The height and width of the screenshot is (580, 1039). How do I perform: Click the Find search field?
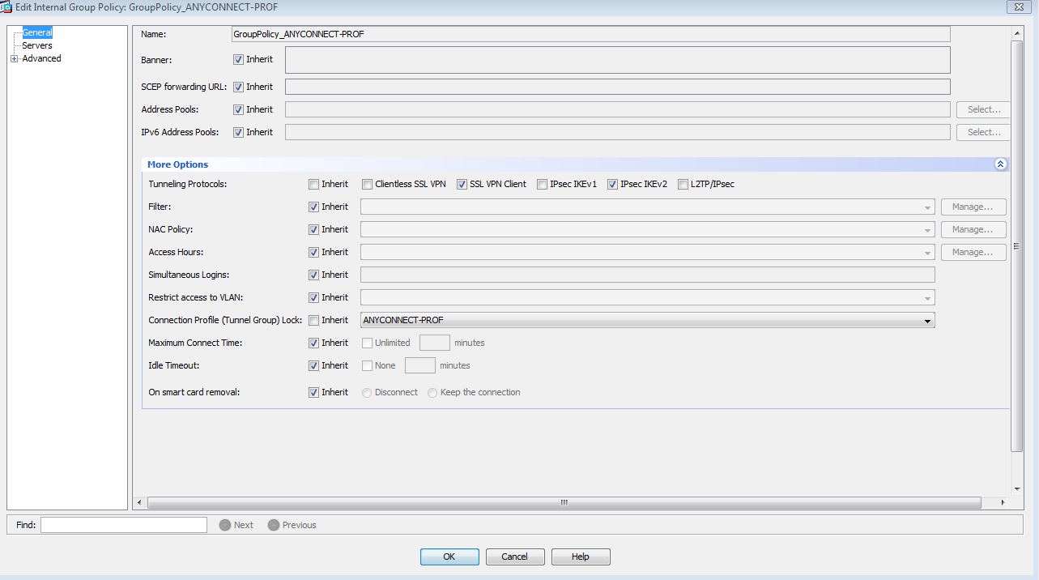click(x=124, y=525)
